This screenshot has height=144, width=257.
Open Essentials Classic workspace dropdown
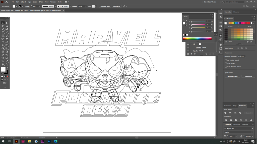(211, 2)
